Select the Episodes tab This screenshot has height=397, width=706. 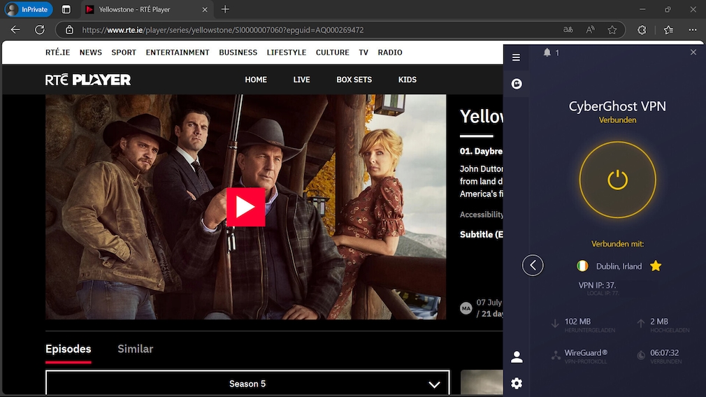coord(69,349)
